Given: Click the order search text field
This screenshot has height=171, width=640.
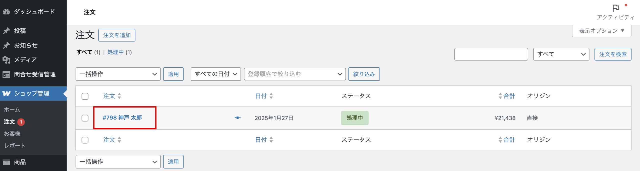Looking at the screenshot, I should (491, 54).
